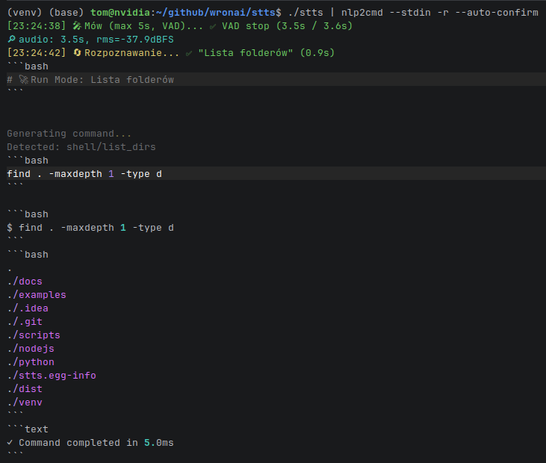Click the checkmark before "Command completed"
The width and height of the screenshot is (546, 463).
[10, 443]
